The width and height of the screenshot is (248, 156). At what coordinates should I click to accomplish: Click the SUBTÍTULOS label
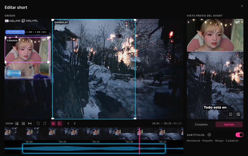(196, 135)
